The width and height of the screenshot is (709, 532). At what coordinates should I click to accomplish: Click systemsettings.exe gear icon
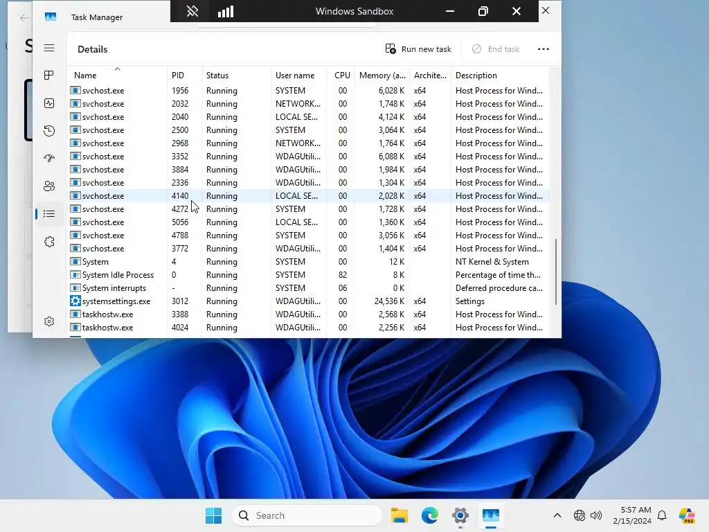point(75,301)
